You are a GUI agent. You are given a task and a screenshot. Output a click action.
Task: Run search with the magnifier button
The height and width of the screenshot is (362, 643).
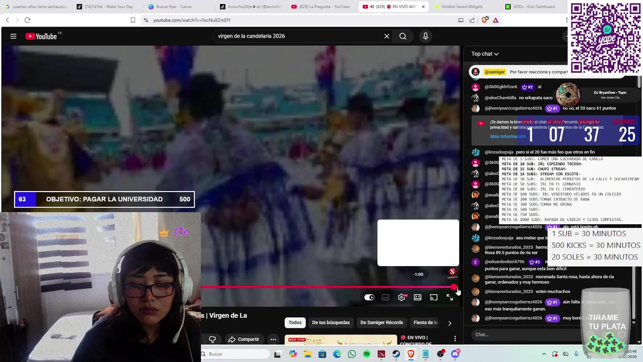(x=403, y=36)
